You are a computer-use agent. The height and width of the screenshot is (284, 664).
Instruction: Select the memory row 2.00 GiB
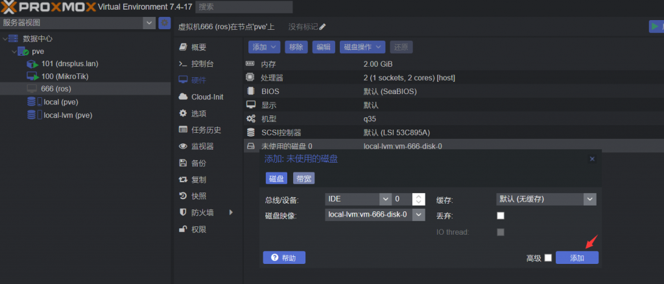(x=453, y=64)
